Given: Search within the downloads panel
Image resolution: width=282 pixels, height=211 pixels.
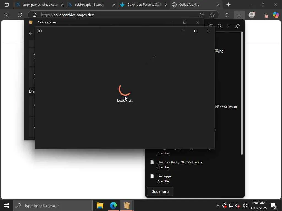Looking at the screenshot, I should [219, 26].
